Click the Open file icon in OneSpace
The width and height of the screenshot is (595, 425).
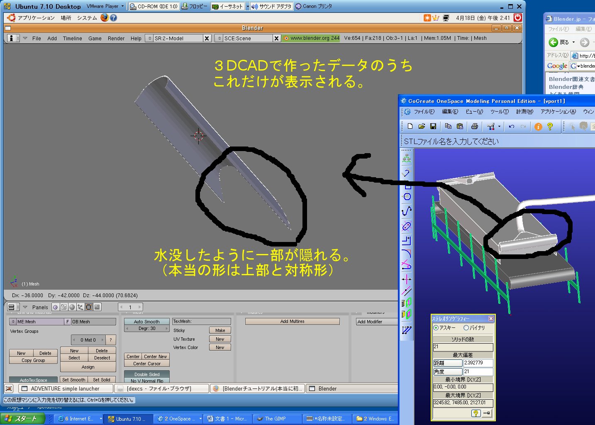tap(422, 126)
